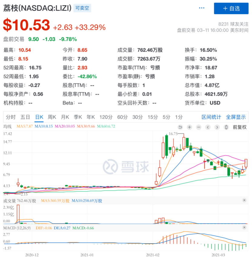Click 换手 16.50% value
252x259 pixels.
click(x=208, y=50)
